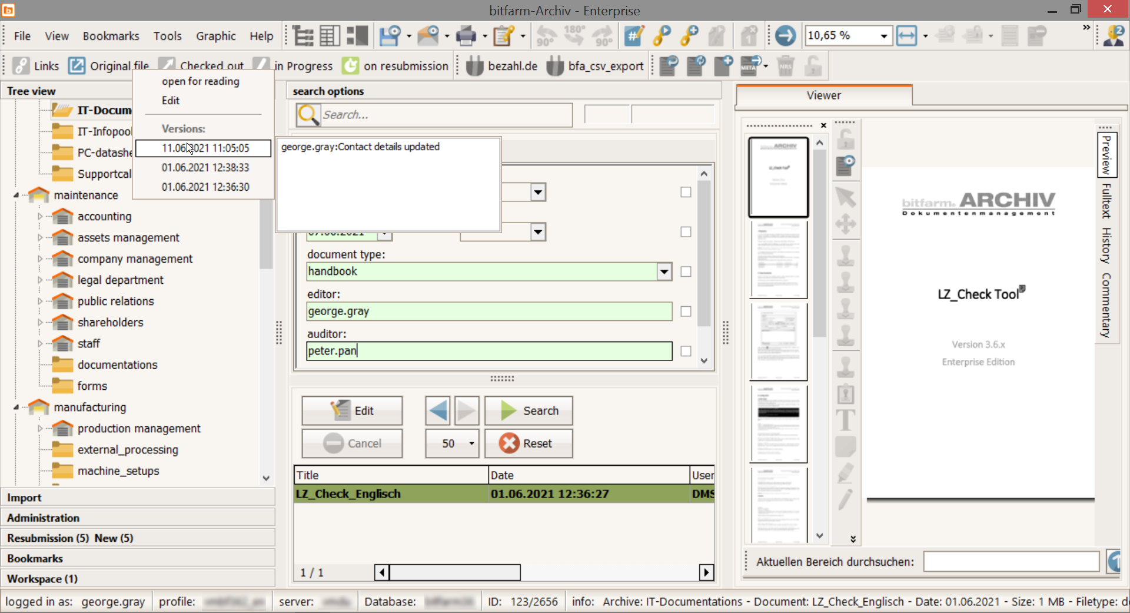Click the blue arrow go icon next to zoom
This screenshot has height=613, width=1130.
tap(785, 36)
